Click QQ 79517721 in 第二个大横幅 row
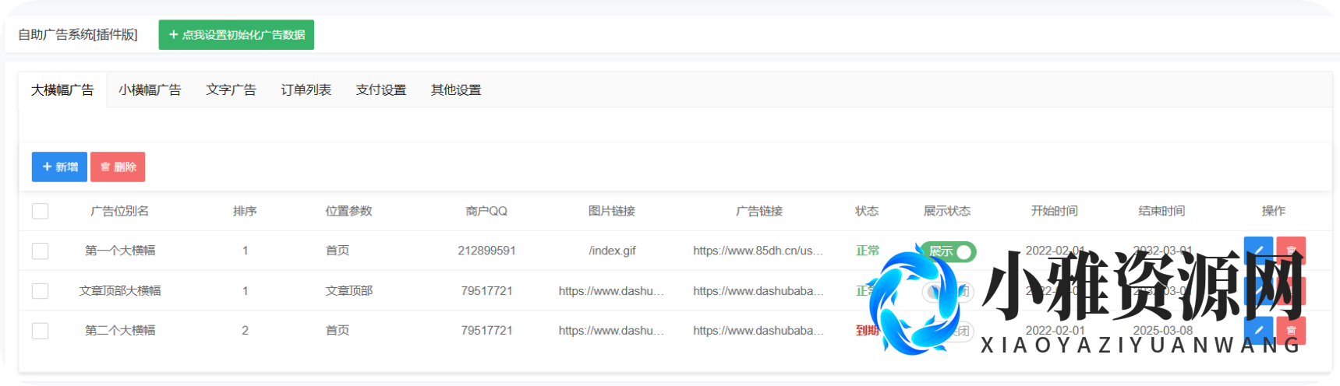 click(486, 331)
